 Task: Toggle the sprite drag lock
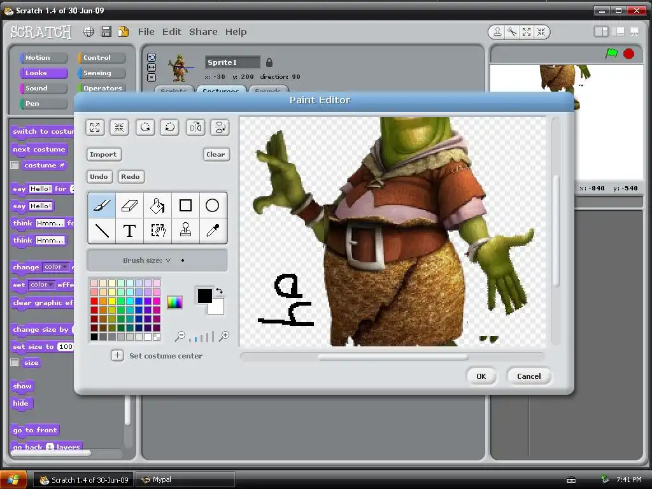[269, 62]
